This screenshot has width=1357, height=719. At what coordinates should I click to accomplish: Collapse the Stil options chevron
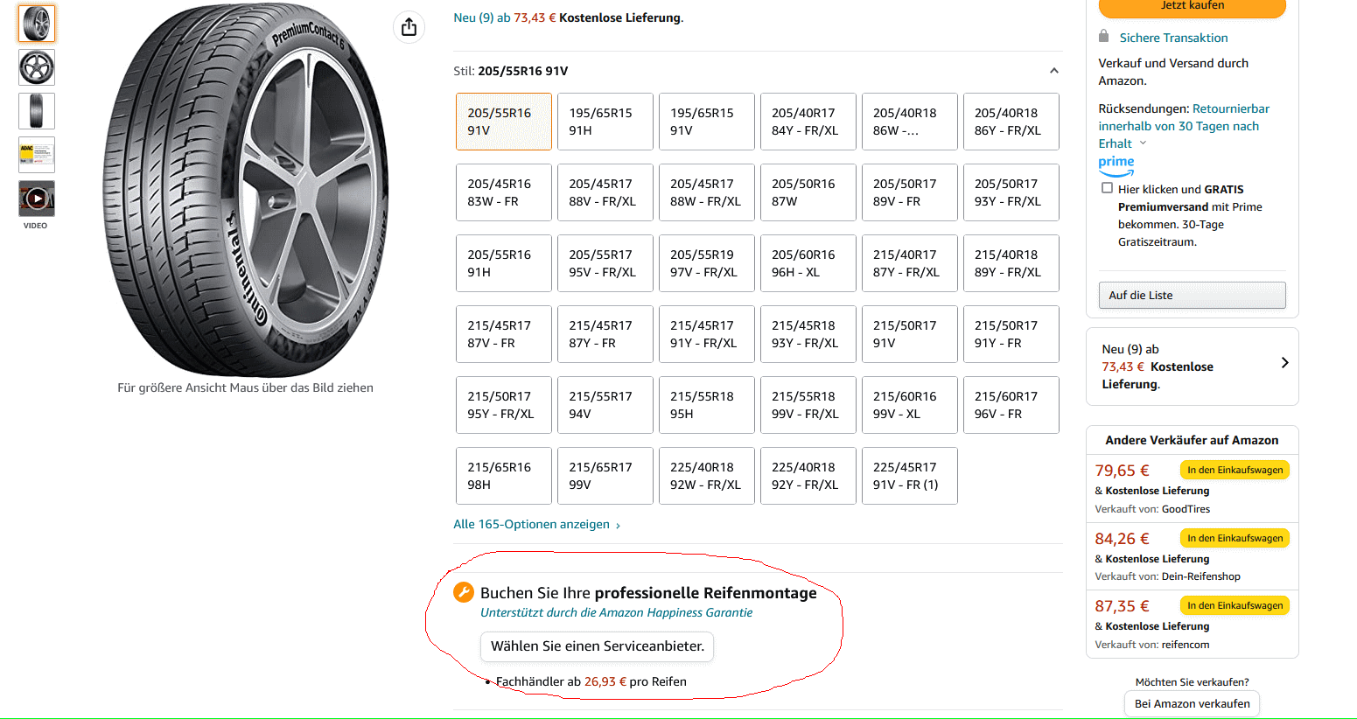(x=1053, y=71)
